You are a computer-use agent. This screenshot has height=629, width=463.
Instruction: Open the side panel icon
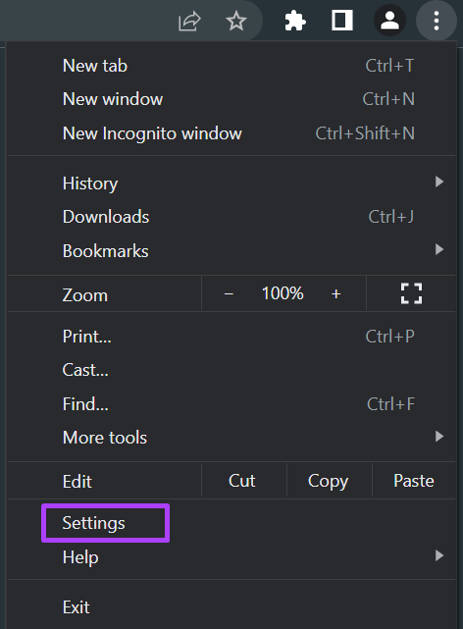[342, 21]
